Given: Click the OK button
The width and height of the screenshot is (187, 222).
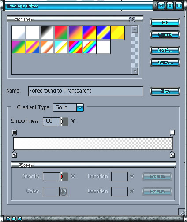Looking at the screenshot, I should (x=165, y=22).
